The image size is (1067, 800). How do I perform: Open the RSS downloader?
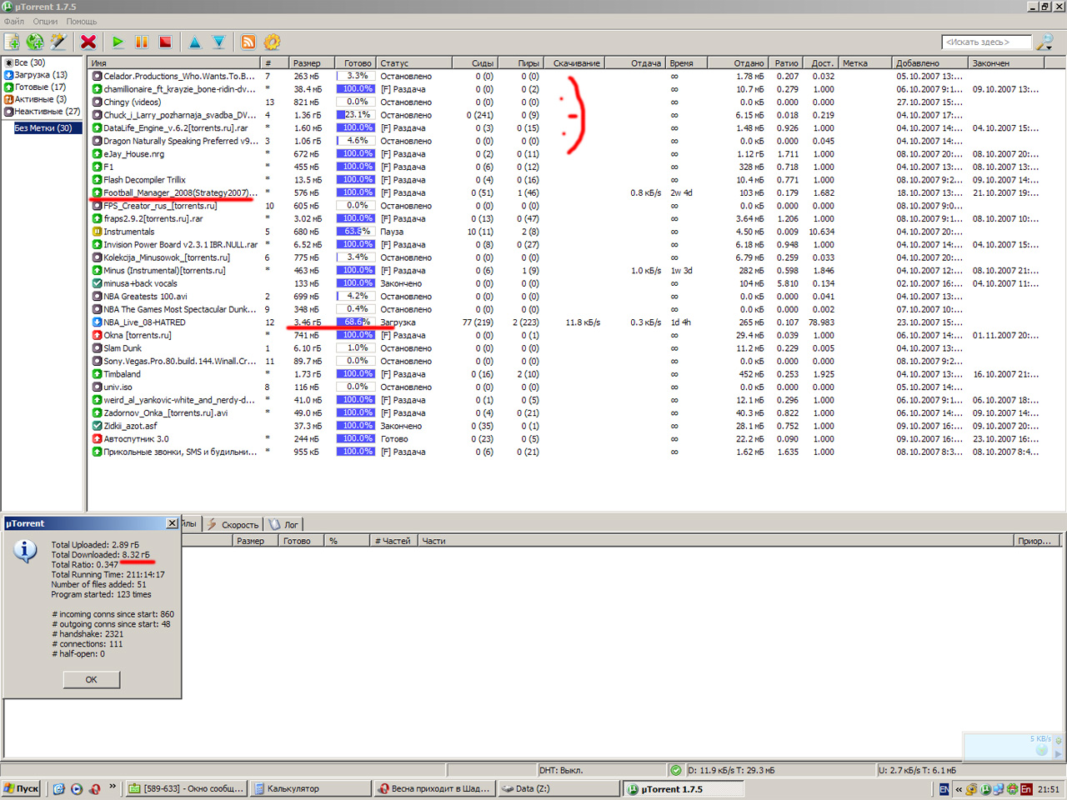(x=248, y=42)
